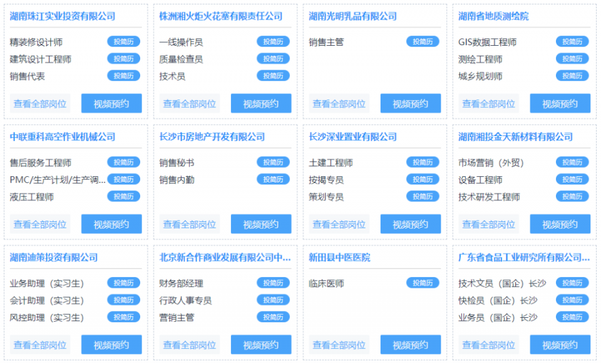
Task: Submit resume for 快检员（国企）长沙
Action: point(572,300)
